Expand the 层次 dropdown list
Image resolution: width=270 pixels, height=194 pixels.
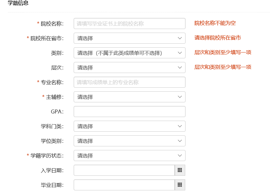(x=130, y=67)
